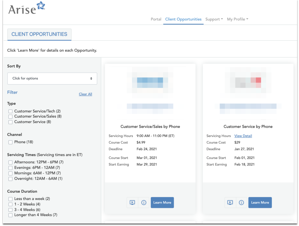Check the Overnight 12AM - 6AM filter

(11, 178)
